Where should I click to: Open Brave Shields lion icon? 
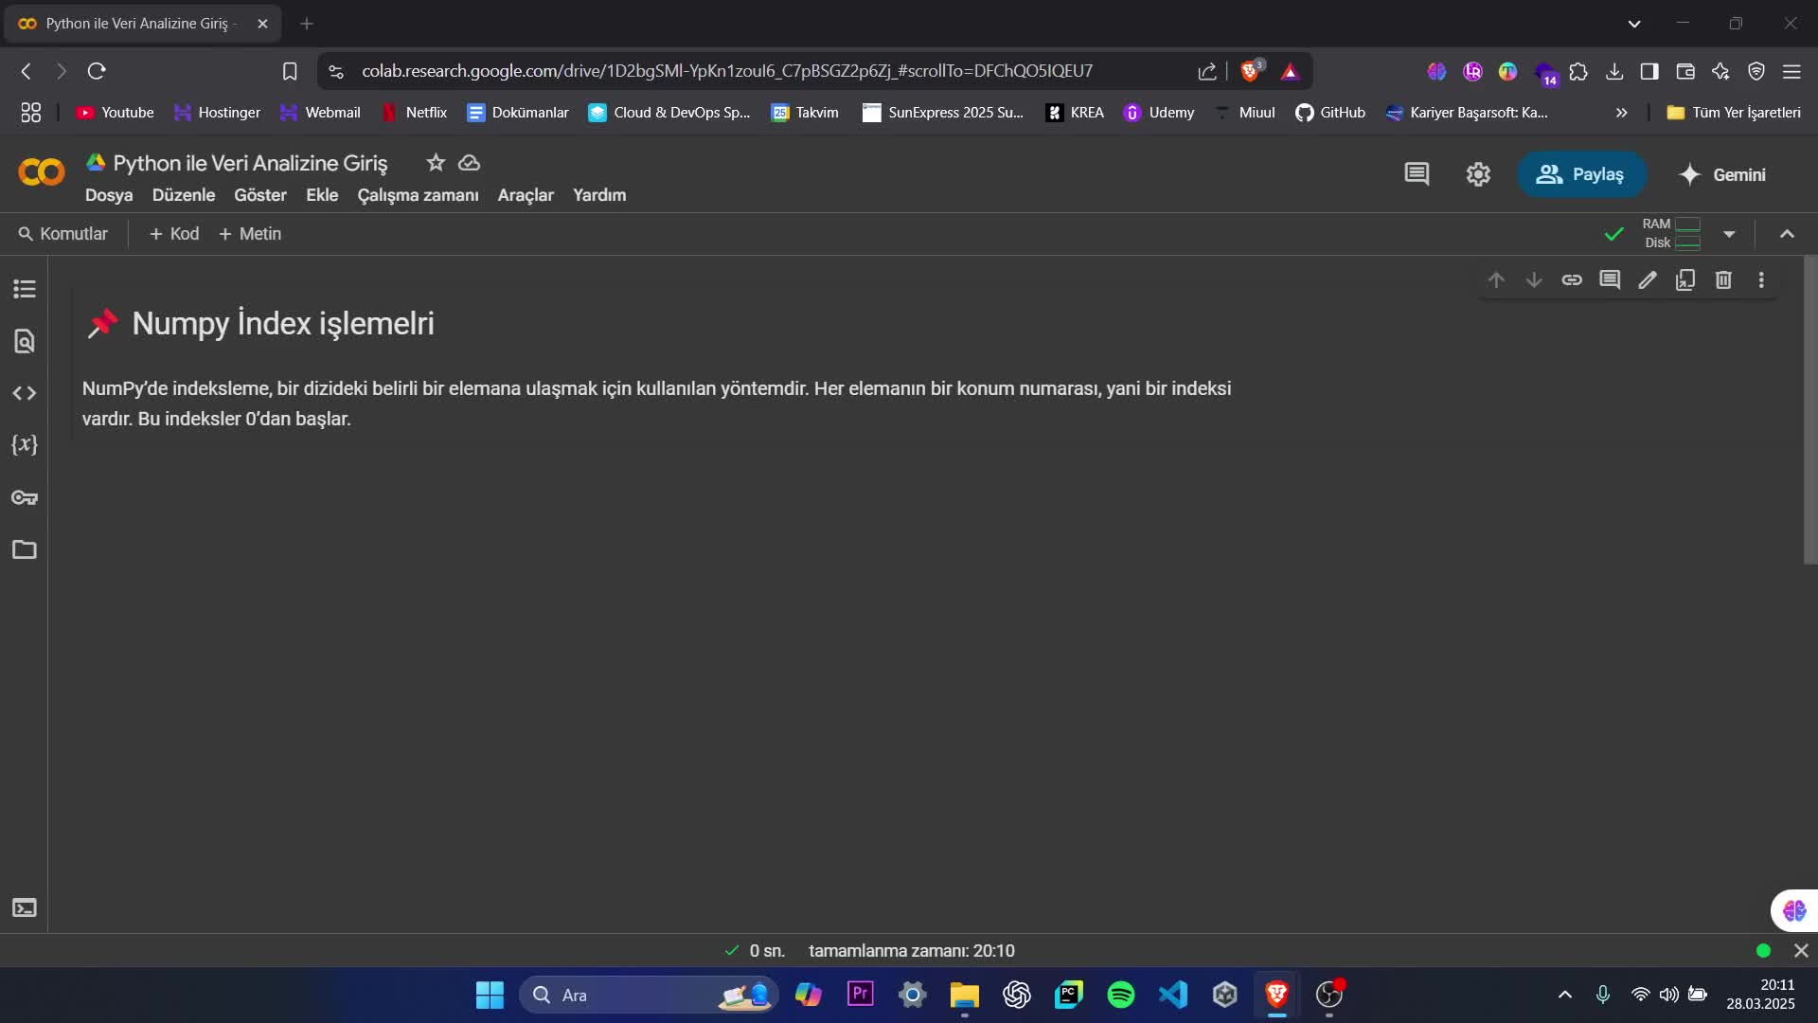(x=1251, y=71)
